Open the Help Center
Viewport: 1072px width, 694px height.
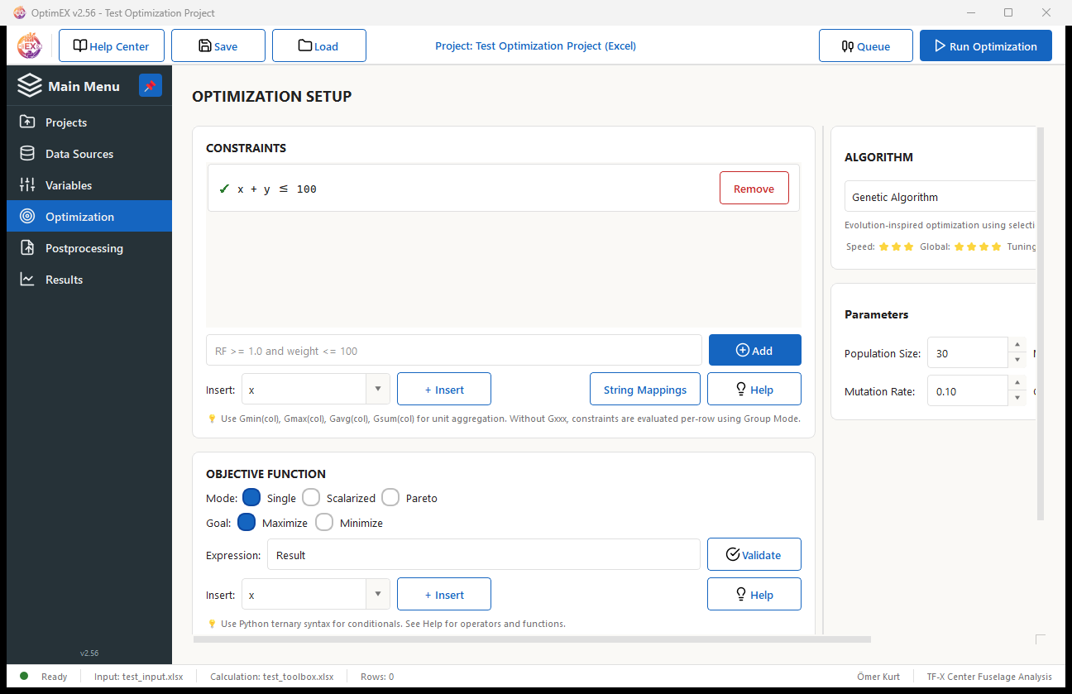point(111,45)
